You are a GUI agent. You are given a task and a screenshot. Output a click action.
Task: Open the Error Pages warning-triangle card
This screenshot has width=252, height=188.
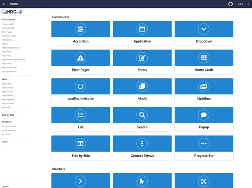pyautogui.click(x=81, y=62)
